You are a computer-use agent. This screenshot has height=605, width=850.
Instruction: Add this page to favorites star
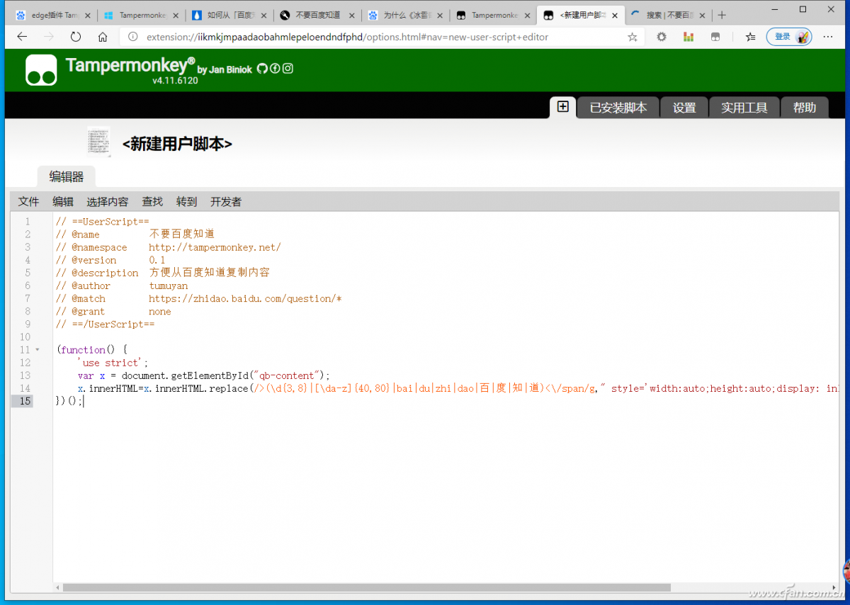point(633,37)
